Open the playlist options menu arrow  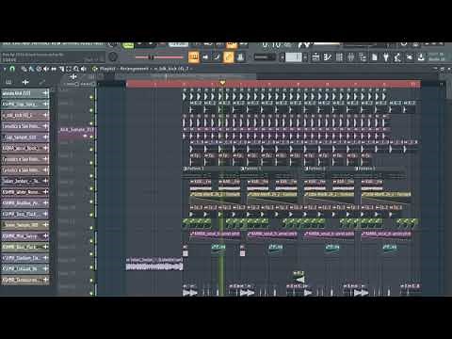click(5, 69)
